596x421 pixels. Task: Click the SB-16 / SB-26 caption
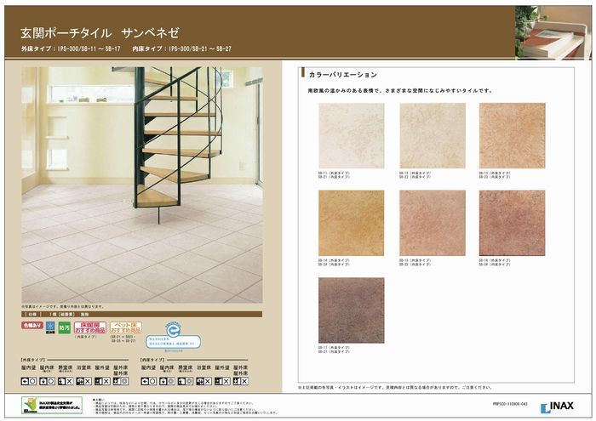(x=495, y=262)
